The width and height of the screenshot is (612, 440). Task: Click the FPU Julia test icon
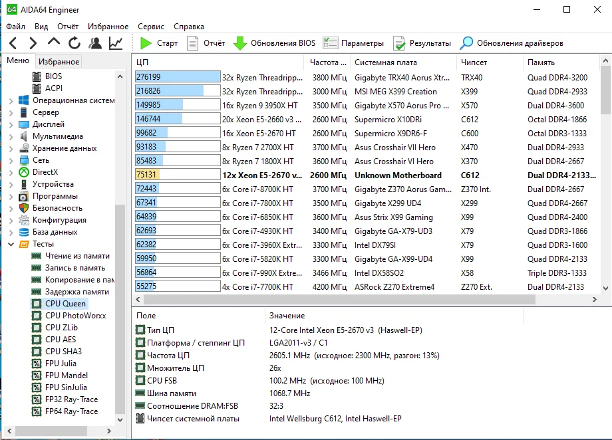tap(37, 364)
